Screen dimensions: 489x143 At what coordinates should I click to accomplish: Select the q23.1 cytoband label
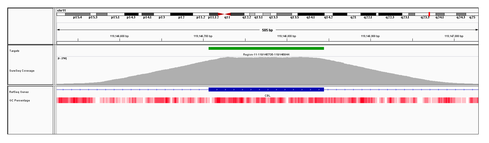point(405,17)
